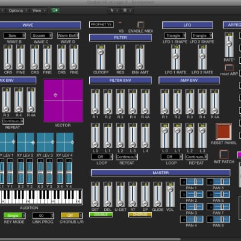Viewport: 241px width, 241px height.
Task: Click the PROPHET VS label box
Action: 101,25
